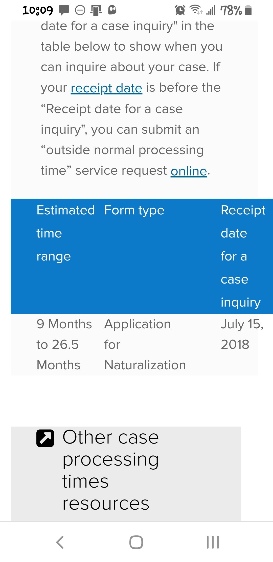Open the online service request link
273x562 pixels.
[189, 171]
